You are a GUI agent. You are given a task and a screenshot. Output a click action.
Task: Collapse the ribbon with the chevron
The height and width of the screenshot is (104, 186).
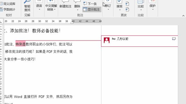coord(183,16)
